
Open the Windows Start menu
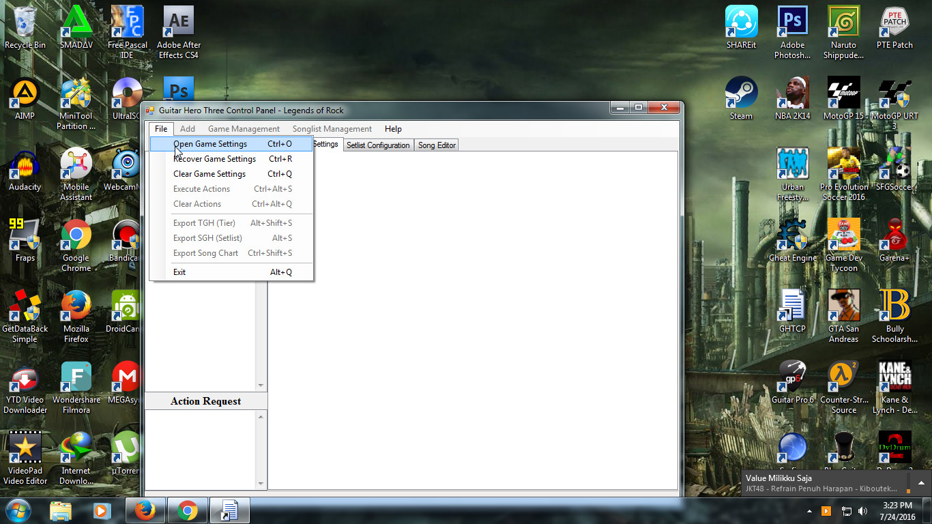pos(18,510)
